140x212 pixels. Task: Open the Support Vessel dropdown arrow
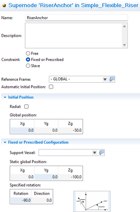point(95,153)
